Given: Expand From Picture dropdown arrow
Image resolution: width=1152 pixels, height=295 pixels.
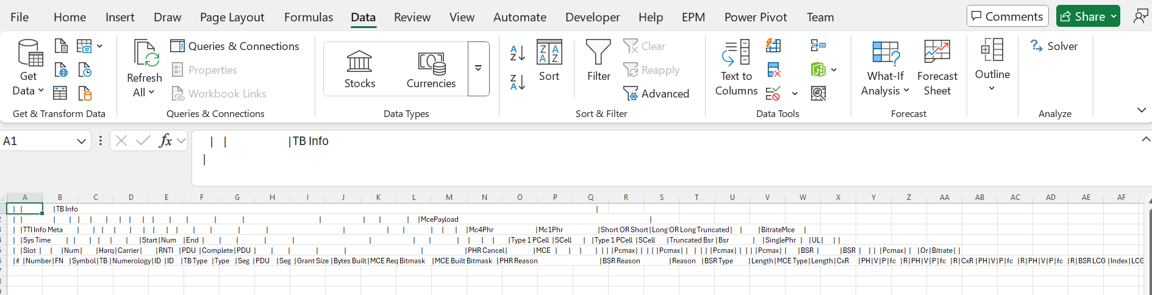Looking at the screenshot, I should pyautogui.click(x=99, y=46).
